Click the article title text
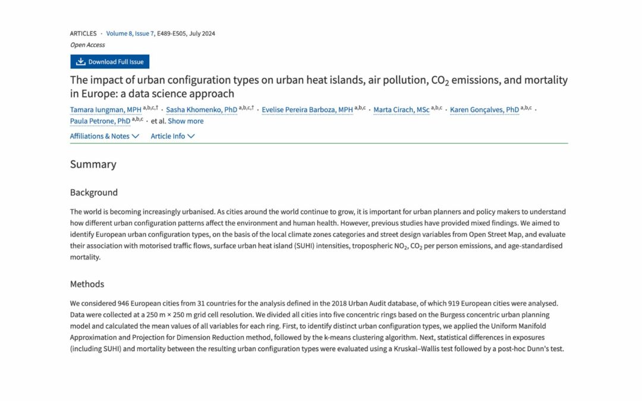Viewport: 642px width, 401px height. click(319, 87)
